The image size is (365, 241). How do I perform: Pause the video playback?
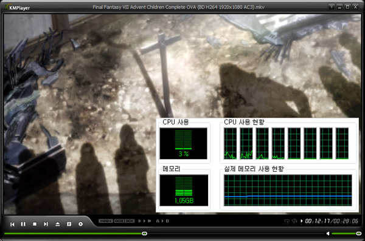(x=23, y=224)
